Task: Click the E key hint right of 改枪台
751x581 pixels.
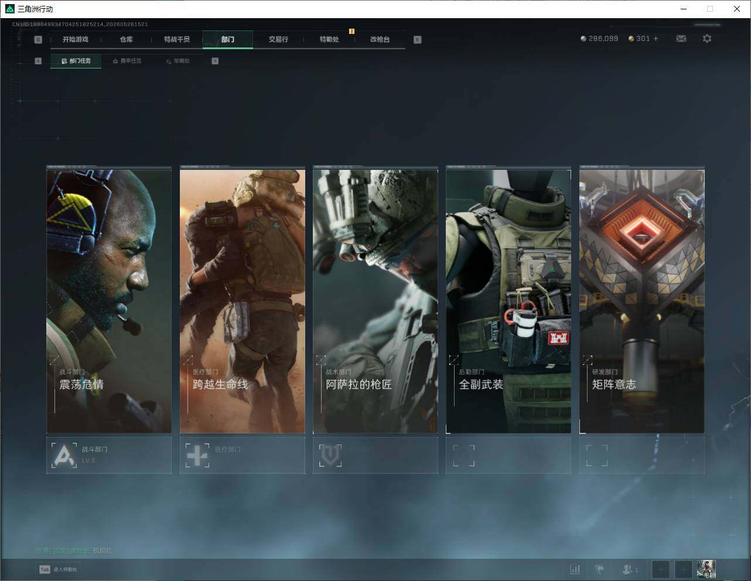Action: pos(417,40)
